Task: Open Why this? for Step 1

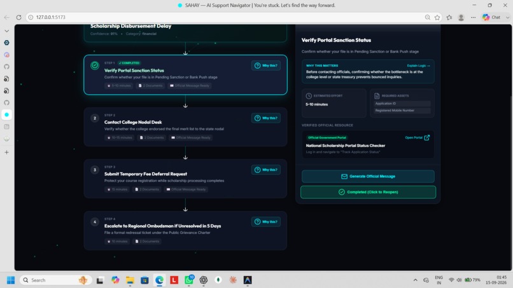Action: (x=266, y=65)
